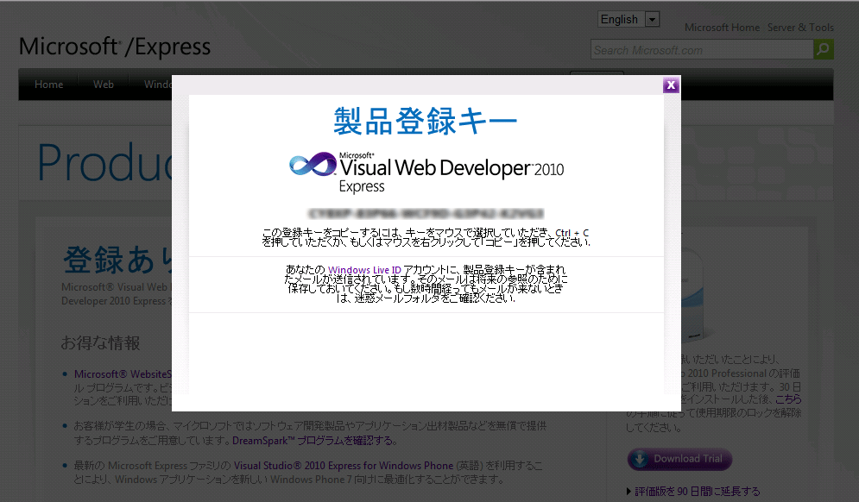Open the English language dropdown

(628, 19)
